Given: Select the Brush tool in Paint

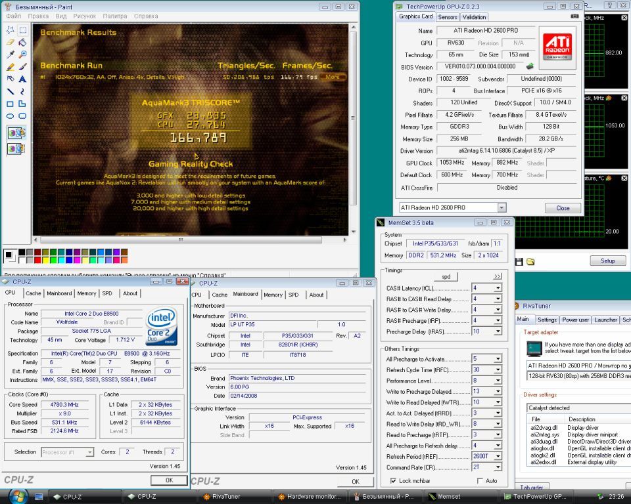Looking at the screenshot, I should [x=23, y=67].
